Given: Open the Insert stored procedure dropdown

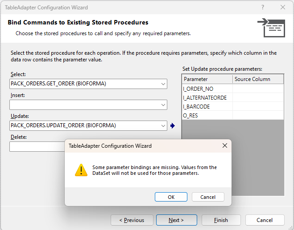Looking at the screenshot, I should [163, 105].
